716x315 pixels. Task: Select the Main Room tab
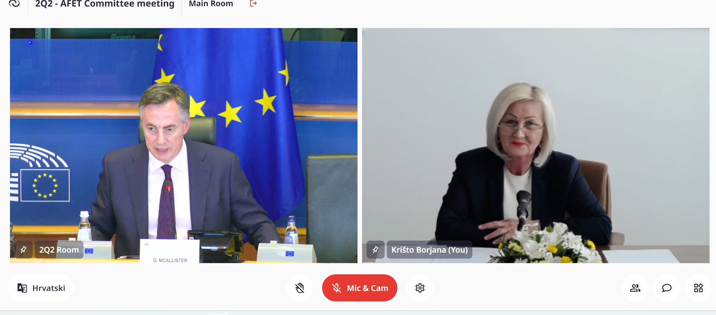[x=211, y=4]
